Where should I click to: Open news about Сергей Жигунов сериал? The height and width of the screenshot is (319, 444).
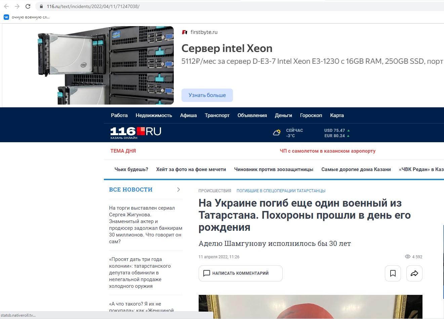(x=146, y=225)
